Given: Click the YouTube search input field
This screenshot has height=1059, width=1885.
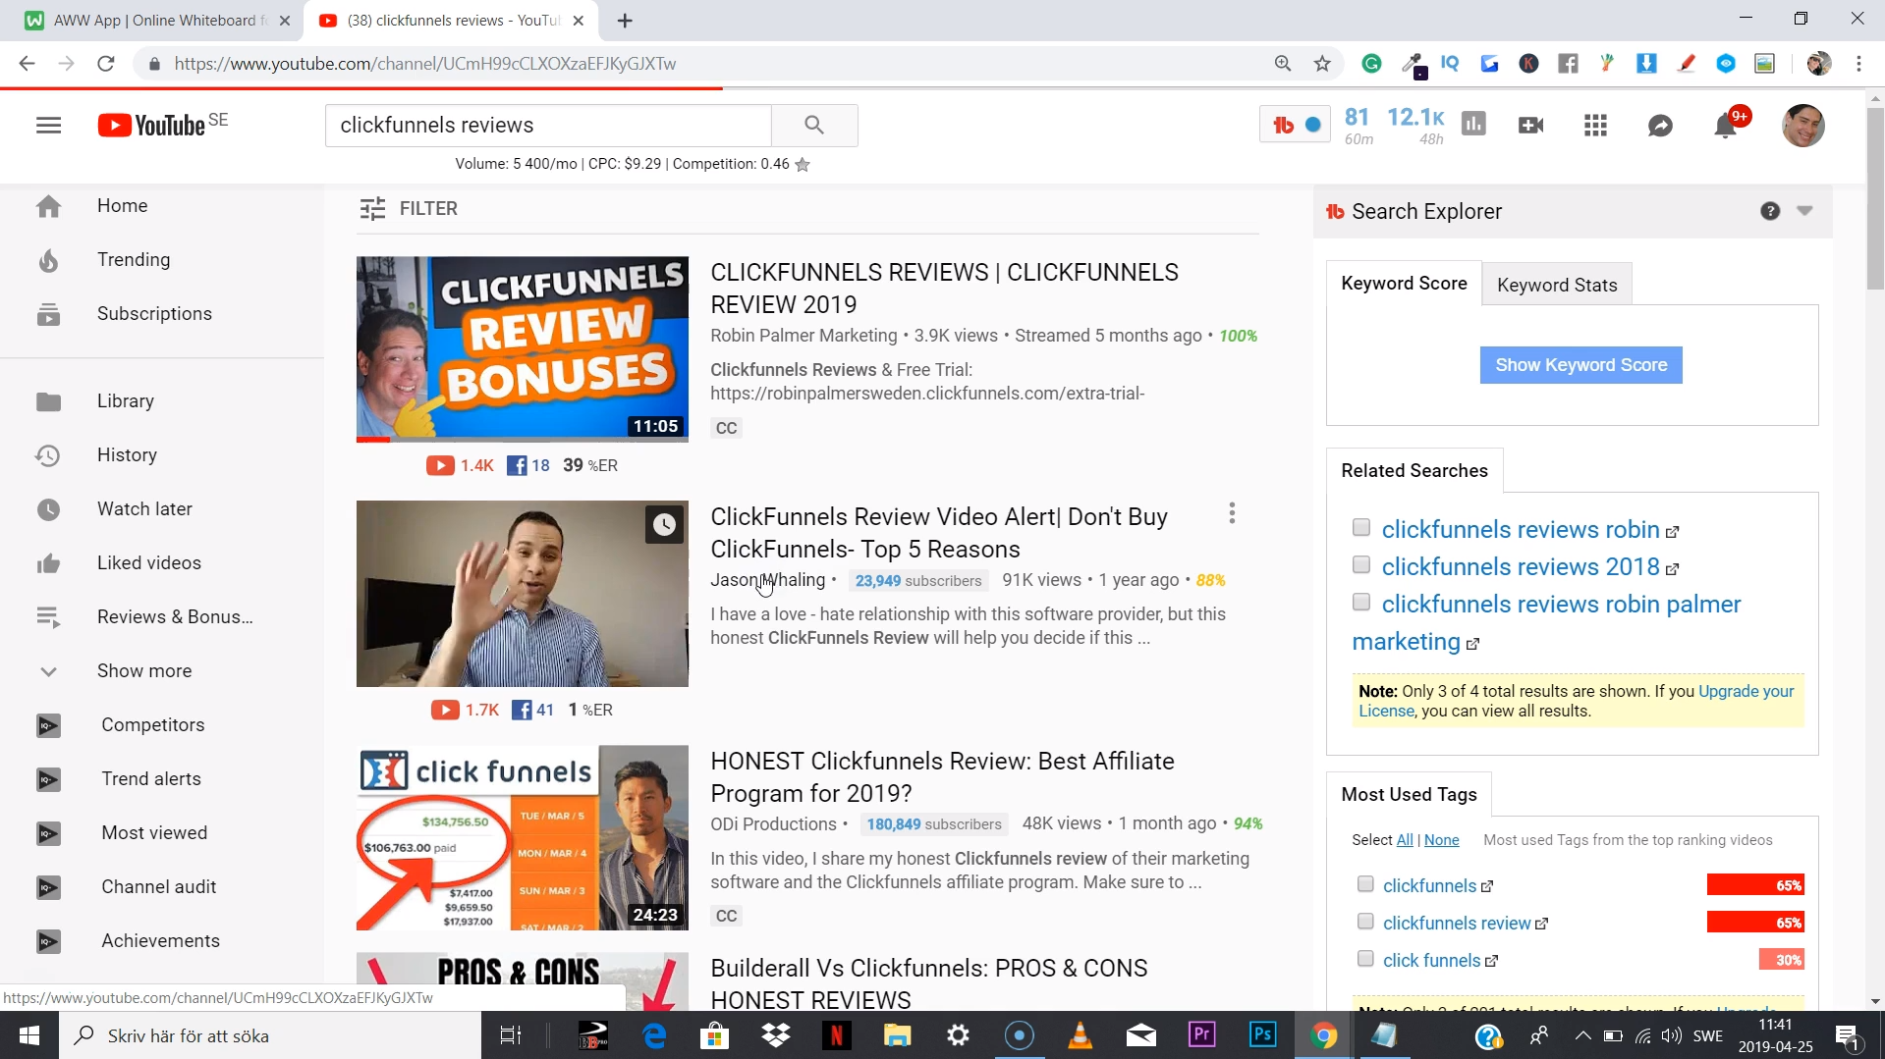Looking at the screenshot, I should tap(548, 126).
